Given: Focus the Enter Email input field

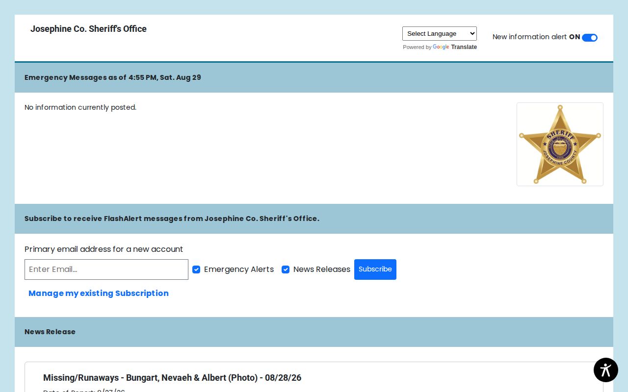Looking at the screenshot, I should [x=106, y=269].
